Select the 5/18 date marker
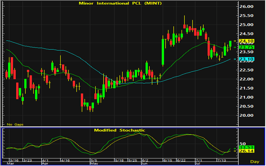 pyautogui.click(x=119, y=160)
